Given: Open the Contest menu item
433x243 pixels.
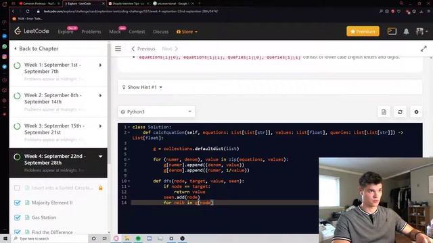Looking at the screenshot, I should (x=137, y=32).
